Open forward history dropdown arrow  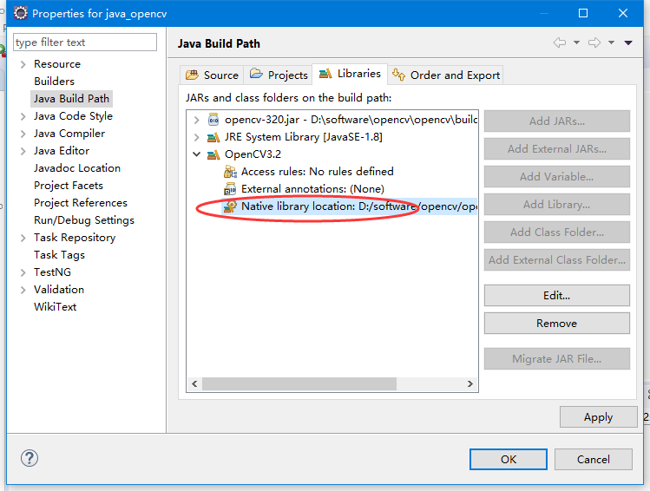(x=611, y=43)
